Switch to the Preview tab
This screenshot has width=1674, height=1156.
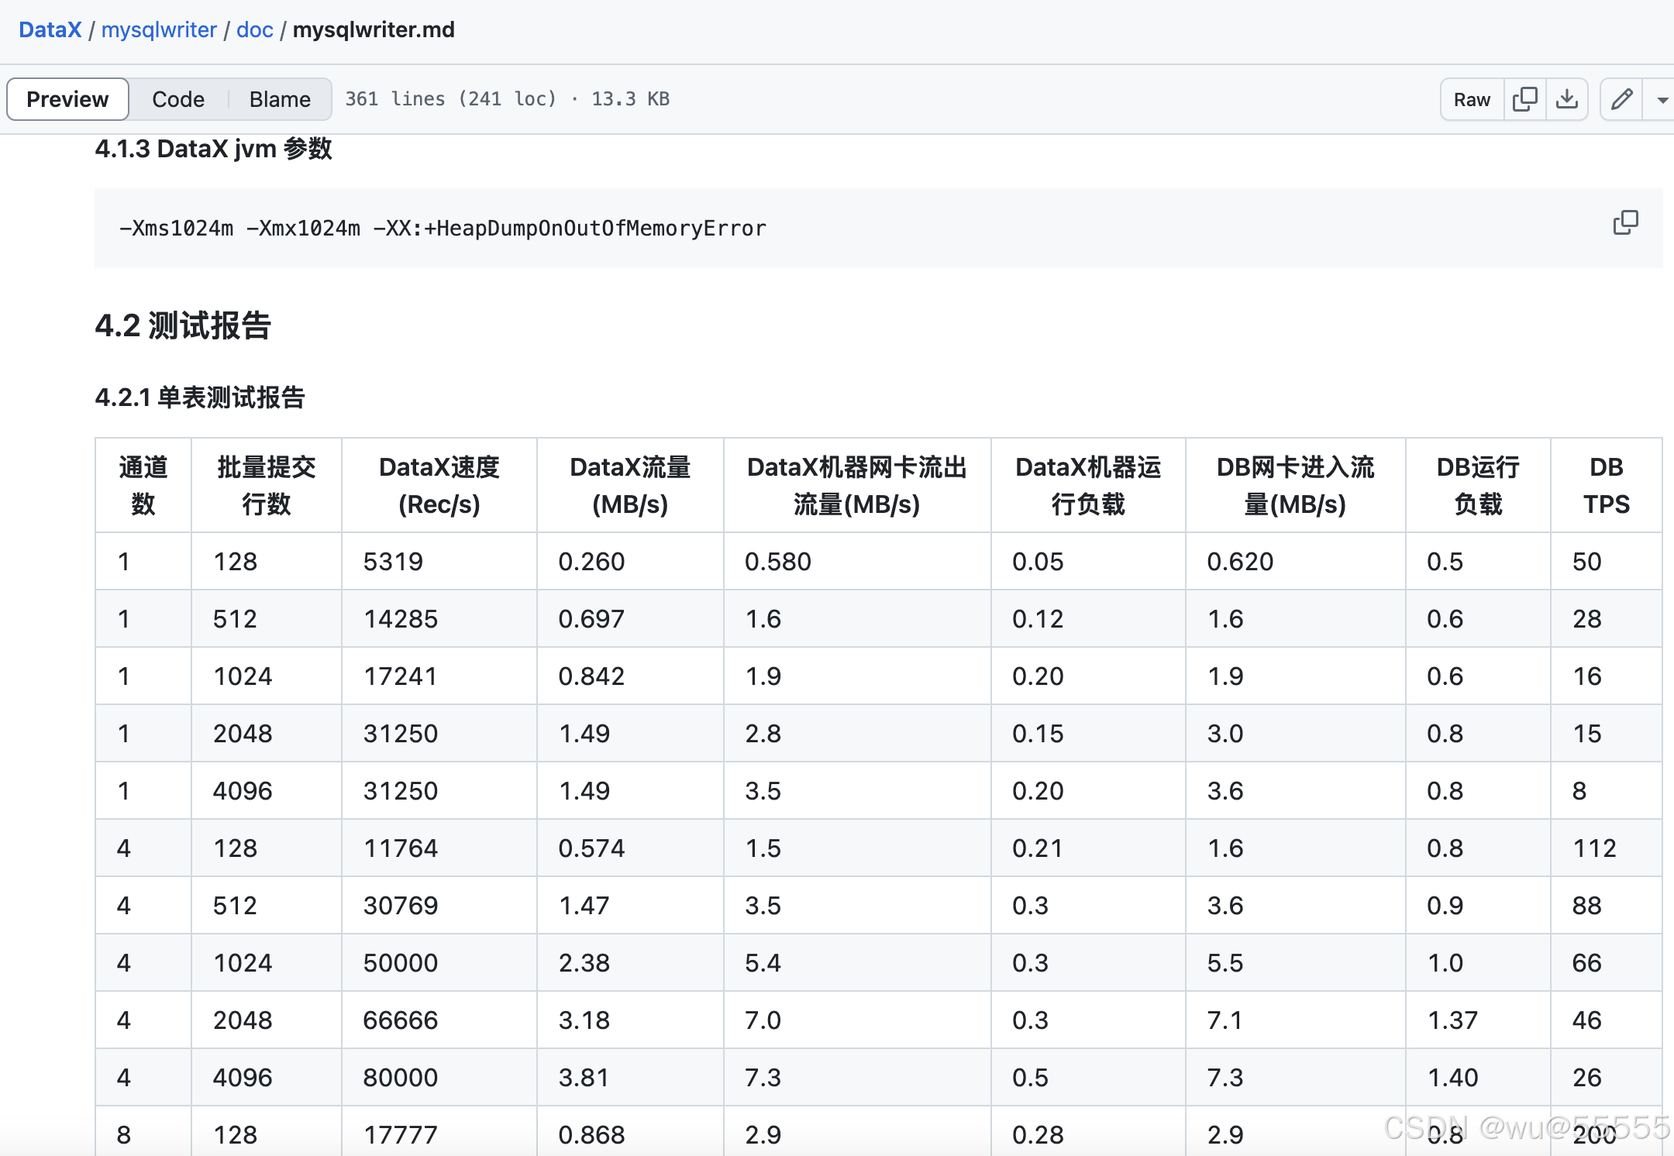(x=67, y=99)
